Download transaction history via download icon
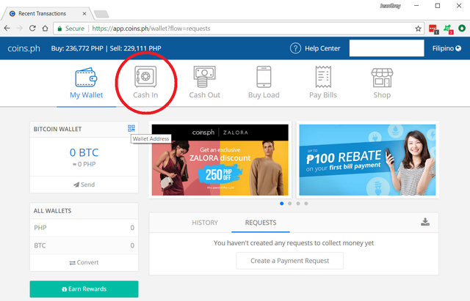 [x=425, y=222]
